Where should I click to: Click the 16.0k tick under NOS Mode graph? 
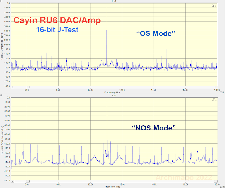(185, 184)
